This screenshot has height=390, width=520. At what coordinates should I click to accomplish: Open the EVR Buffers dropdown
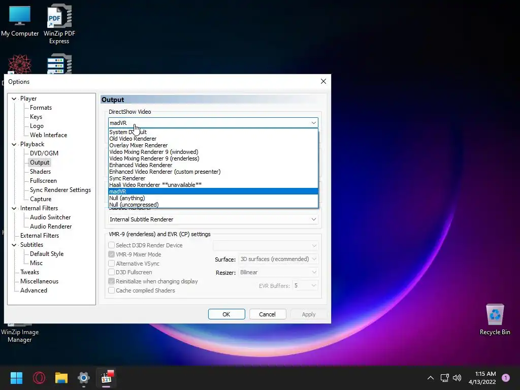click(305, 285)
